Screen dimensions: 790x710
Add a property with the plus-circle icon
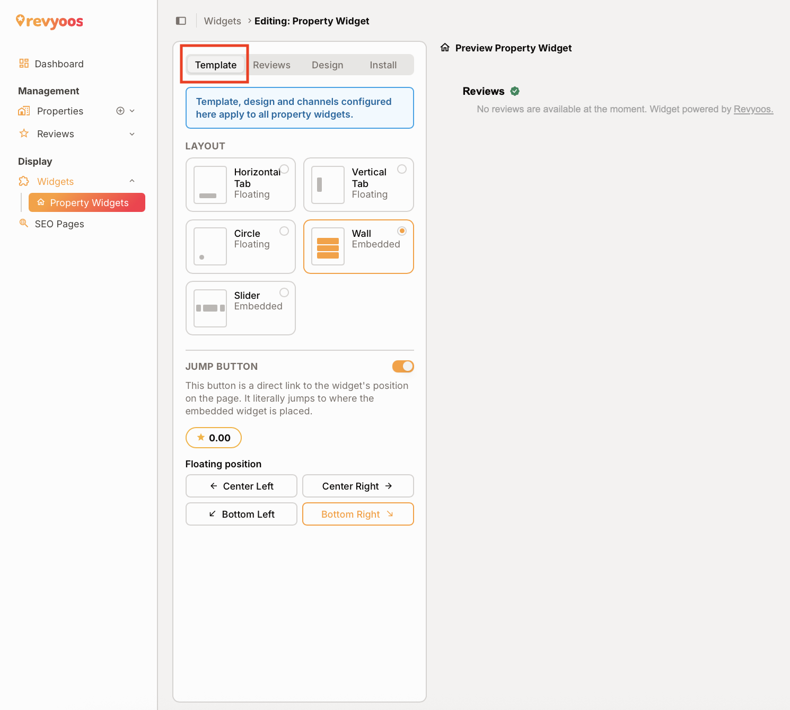click(x=120, y=111)
